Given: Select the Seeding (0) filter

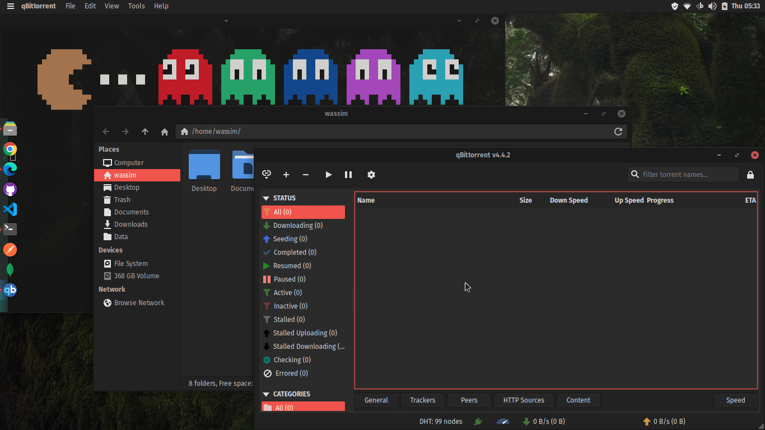Looking at the screenshot, I should [303, 239].
